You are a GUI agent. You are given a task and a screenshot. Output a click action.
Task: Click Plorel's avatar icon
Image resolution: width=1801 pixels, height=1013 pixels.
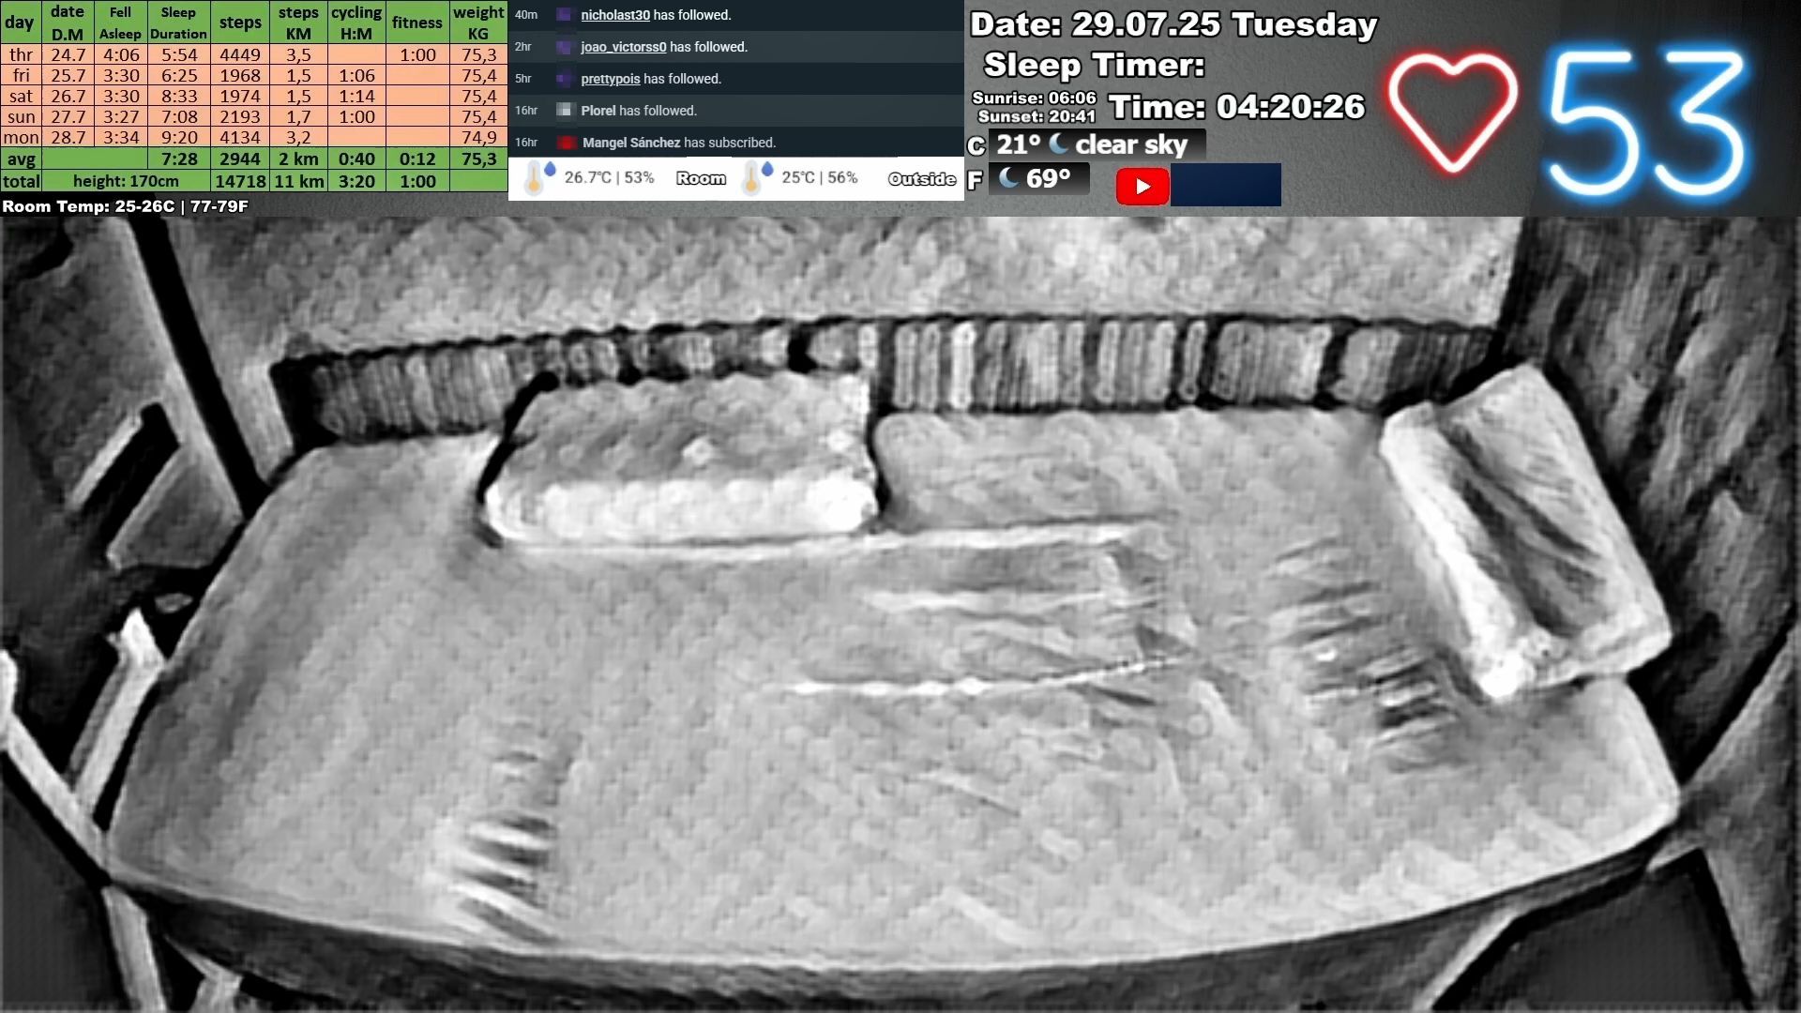click(564, 111)
